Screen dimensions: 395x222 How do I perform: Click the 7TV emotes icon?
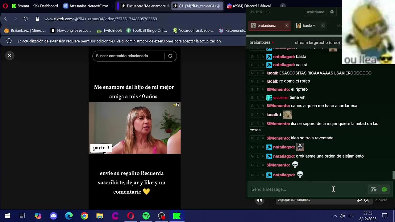click(x=374, y=189)
